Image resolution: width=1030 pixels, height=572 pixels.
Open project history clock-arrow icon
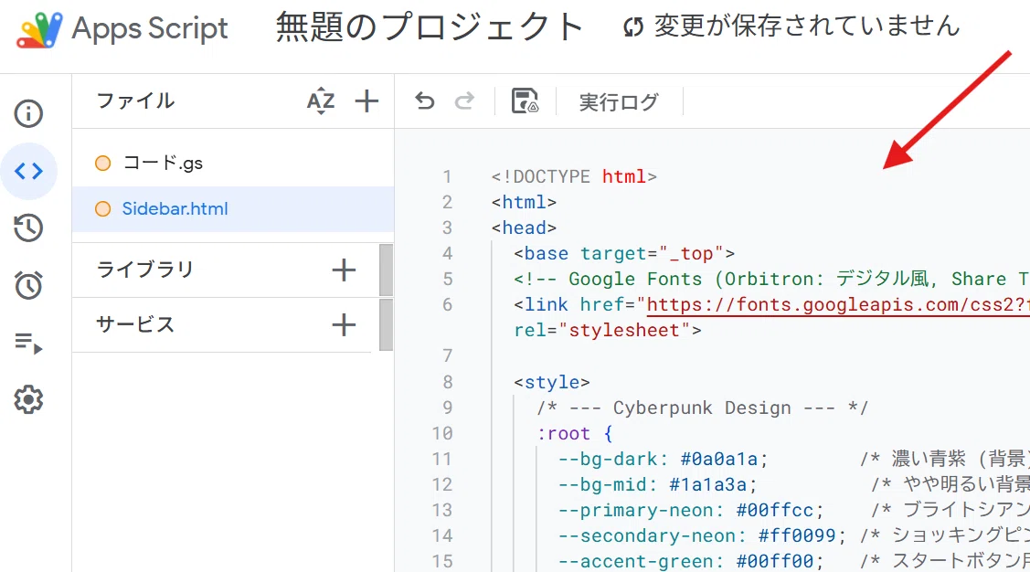(28, 228)
